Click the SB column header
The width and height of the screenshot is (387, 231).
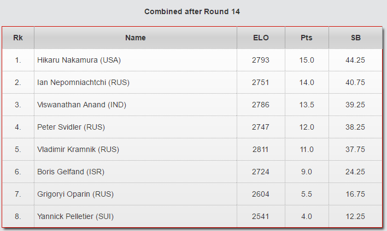click(355, 38)
